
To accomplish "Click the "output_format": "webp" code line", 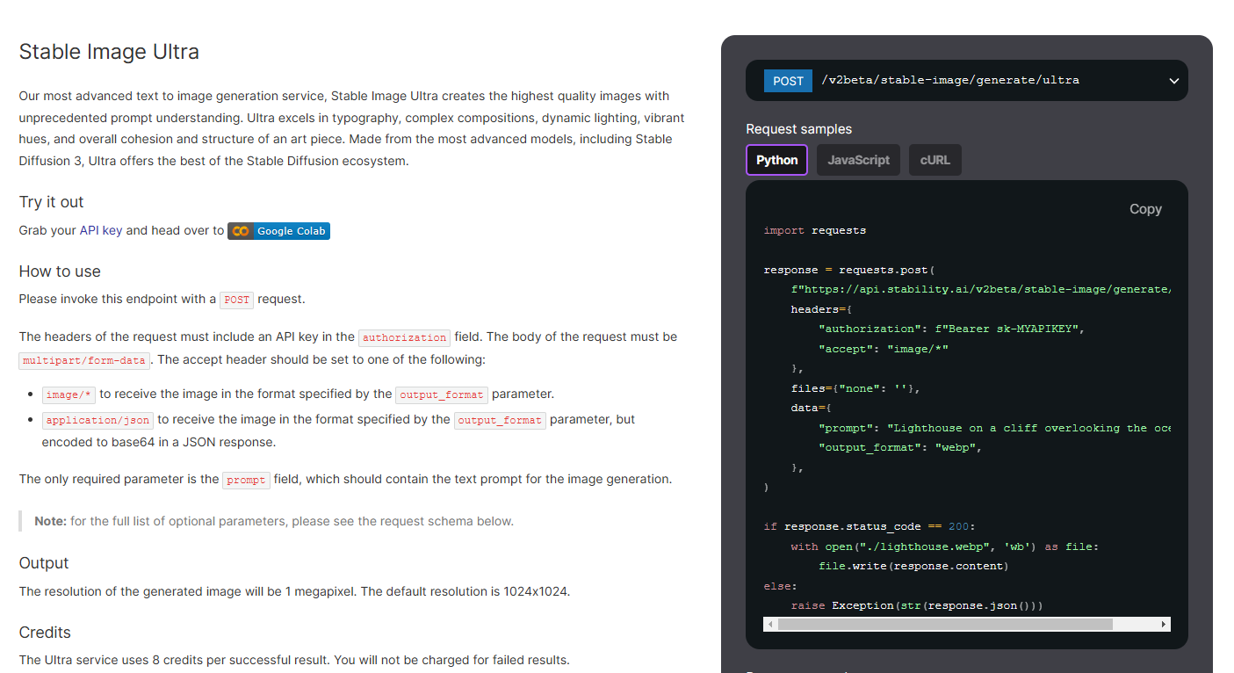I will (x=899, y=447).
